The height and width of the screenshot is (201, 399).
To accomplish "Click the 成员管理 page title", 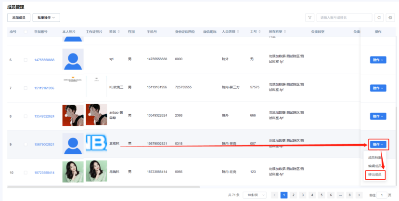I will [16, 7].
